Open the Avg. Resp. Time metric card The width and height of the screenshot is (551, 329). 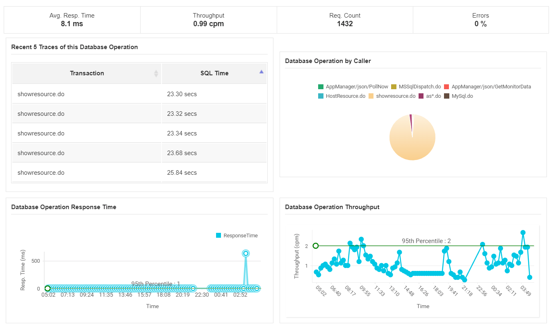click(x=72, y=20)
